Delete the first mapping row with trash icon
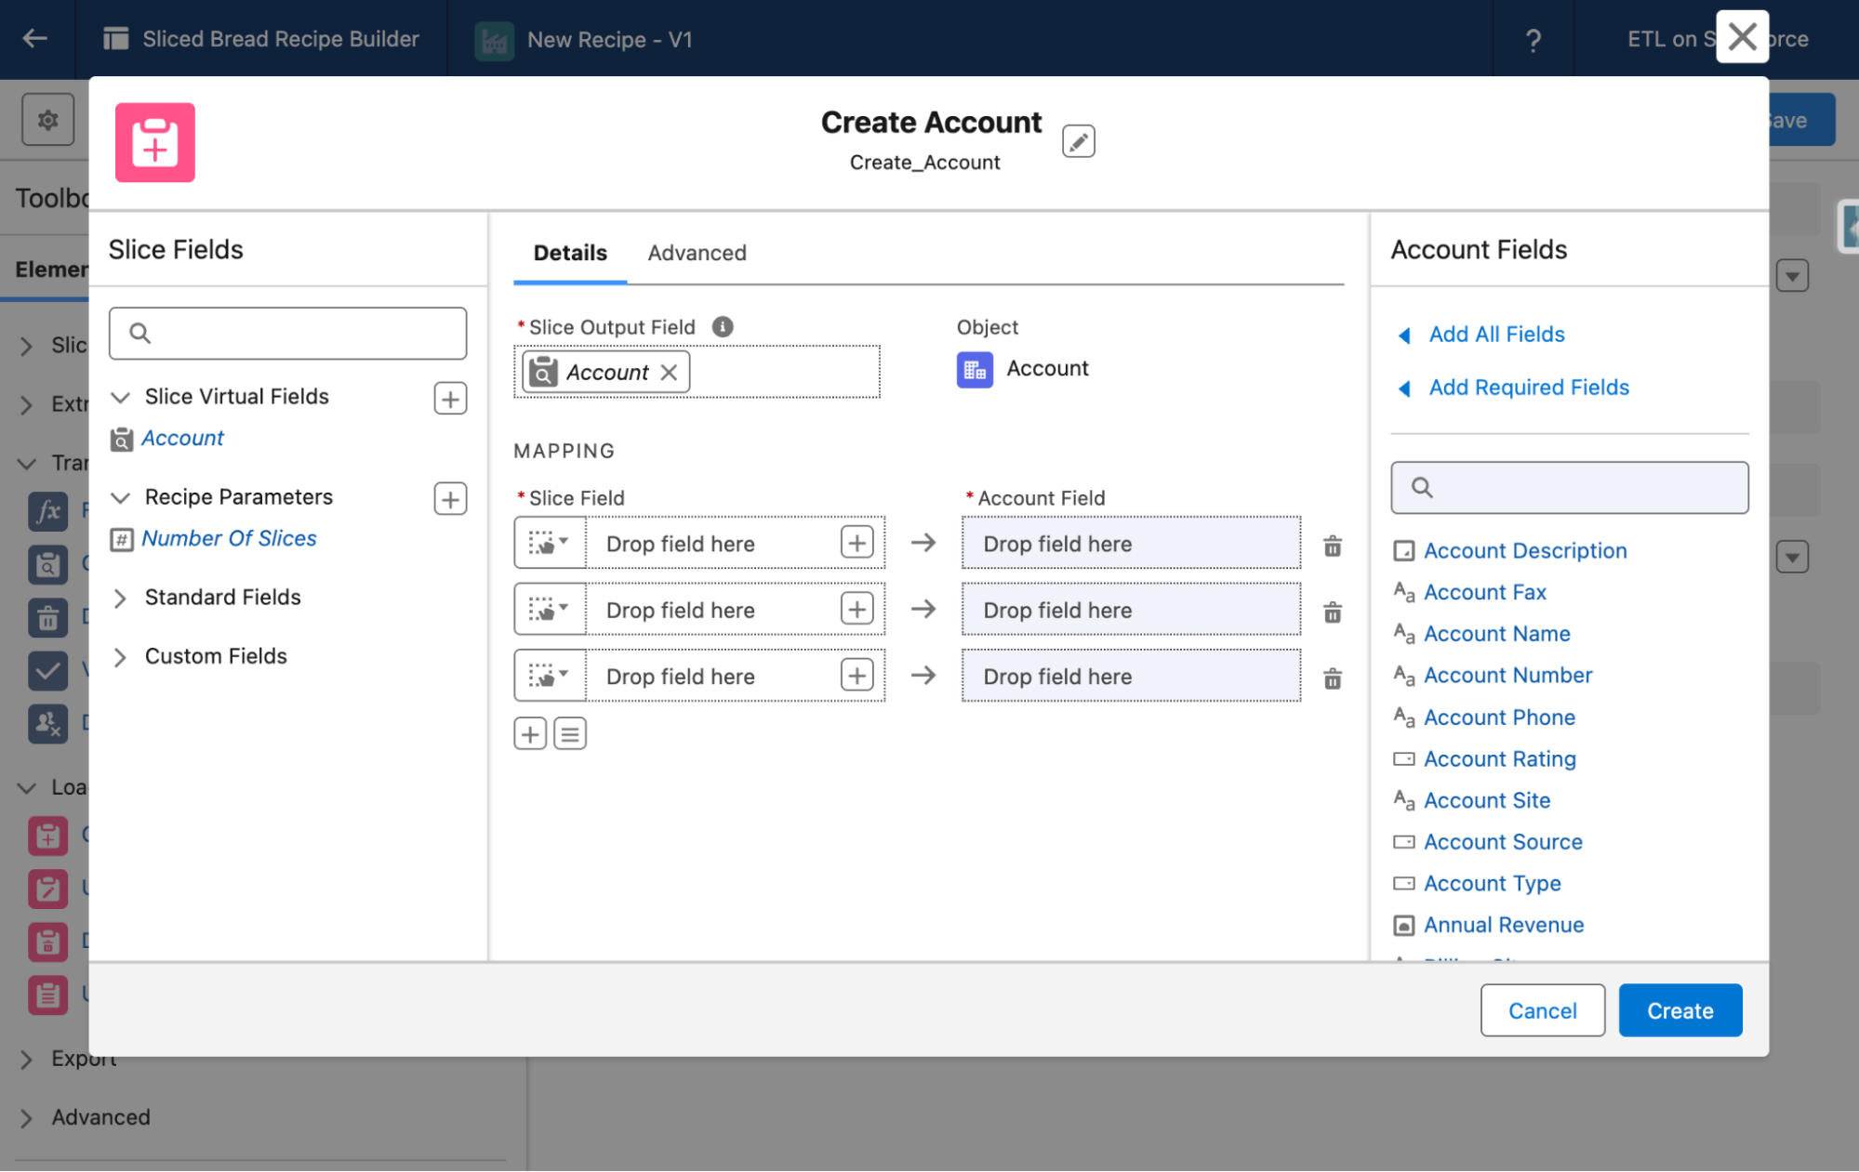 point(1332,546)
